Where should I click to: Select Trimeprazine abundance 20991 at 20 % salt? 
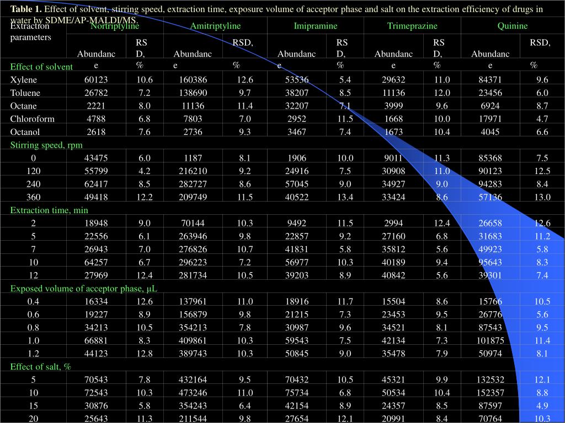[393, 419]
